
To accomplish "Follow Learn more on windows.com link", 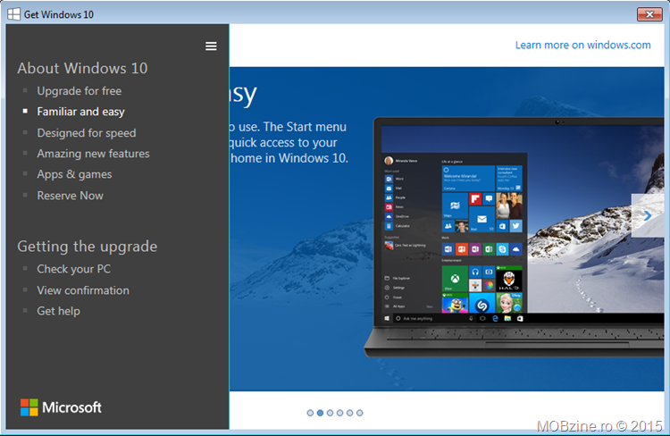I will click(x=582, y=45).
